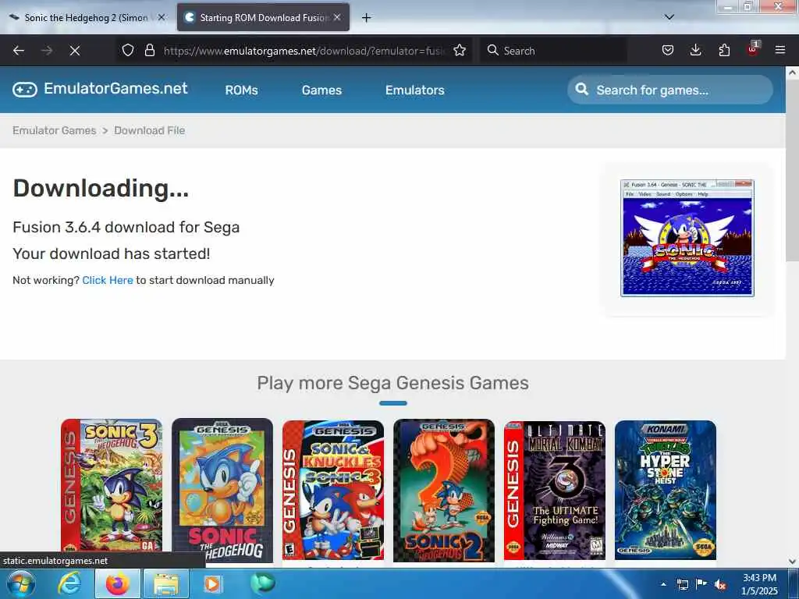
Task: Click the page scrollbar up arrow
Action: point(792,73)
